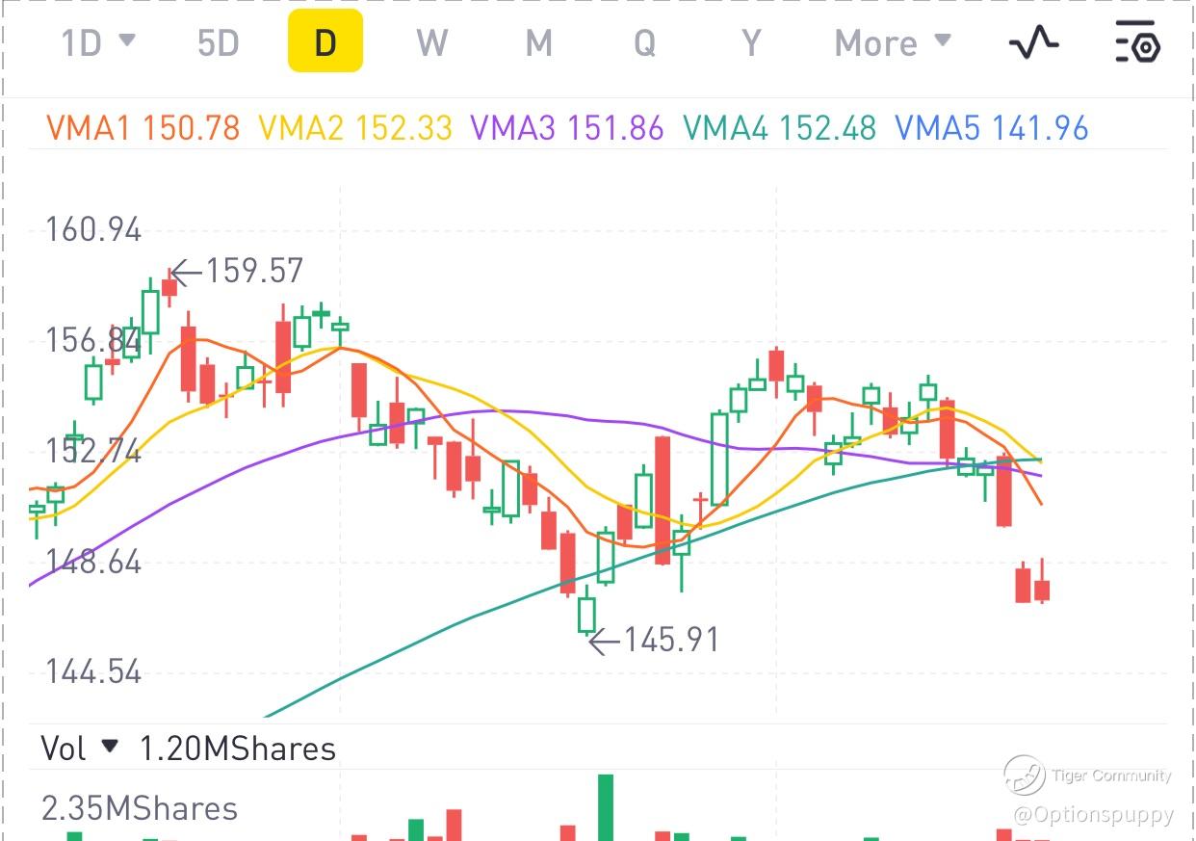Screen dimensions: 1196x841
Task: Click the 160.94 price axis label
Action: tap(93, 230)
